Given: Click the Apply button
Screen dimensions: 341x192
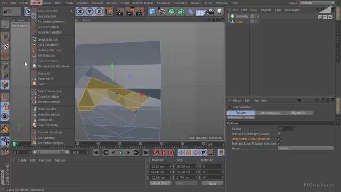Looking at the screenshot, I should point(212,183).
